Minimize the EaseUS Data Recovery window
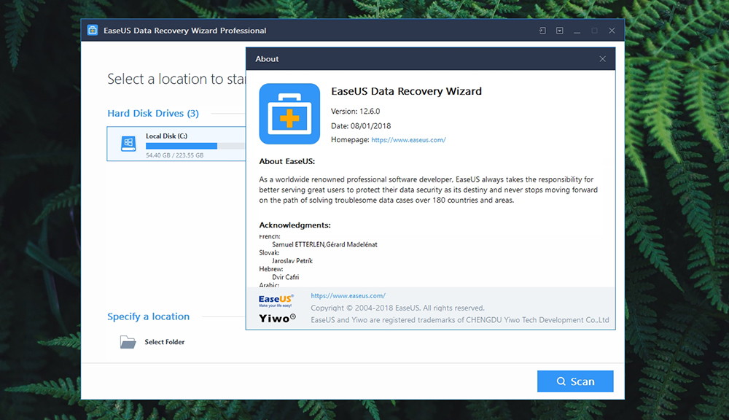 tap(577, 31)
